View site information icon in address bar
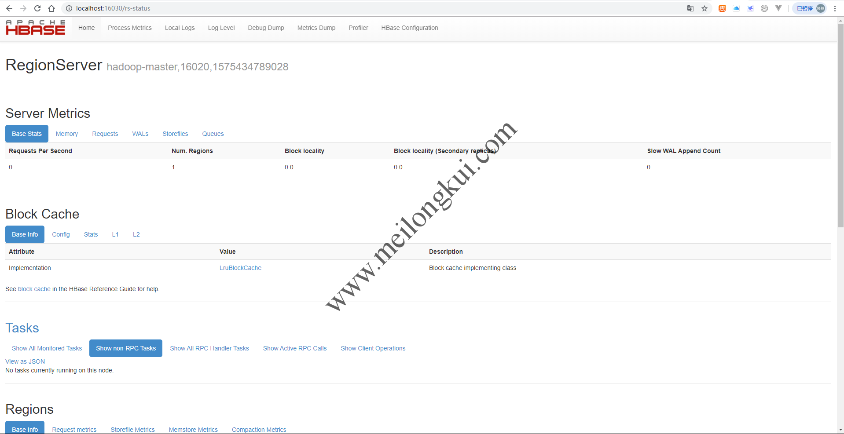 (69, 8)
